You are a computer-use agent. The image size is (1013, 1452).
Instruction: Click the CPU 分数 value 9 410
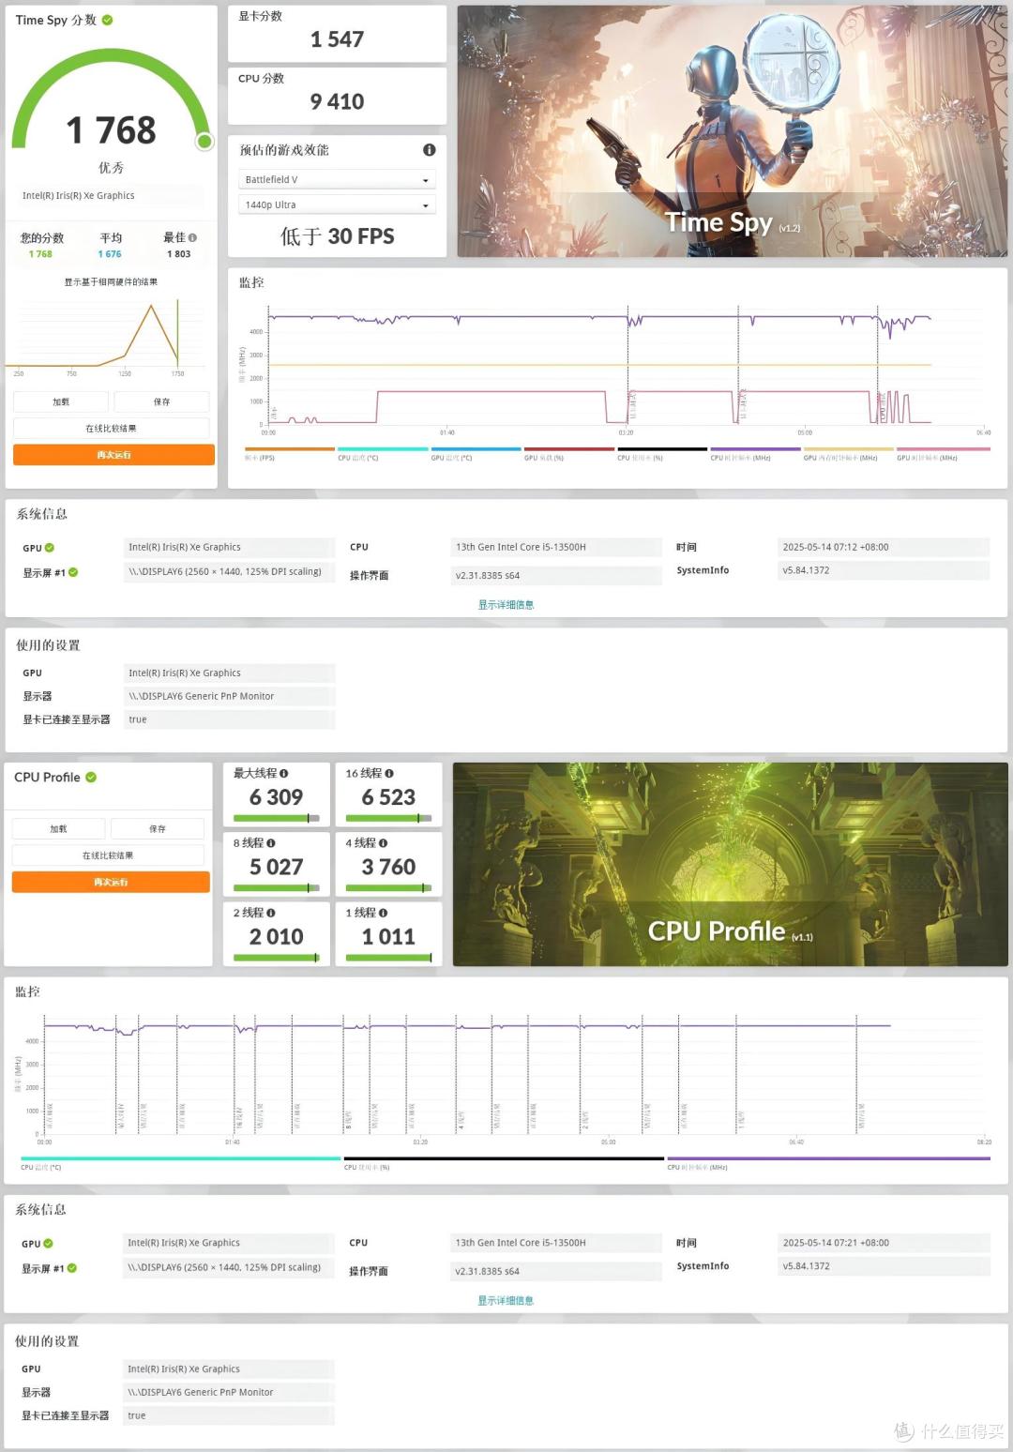[x=337, y=101]
